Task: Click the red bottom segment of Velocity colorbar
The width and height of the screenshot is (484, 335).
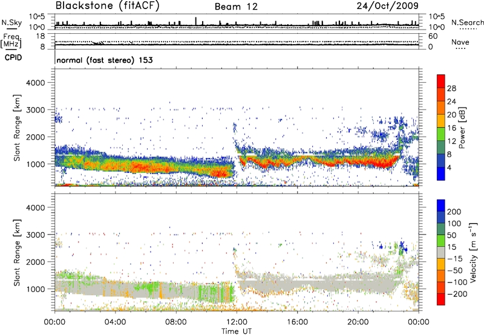Action: pyautogui.click(x=441, y=299)
